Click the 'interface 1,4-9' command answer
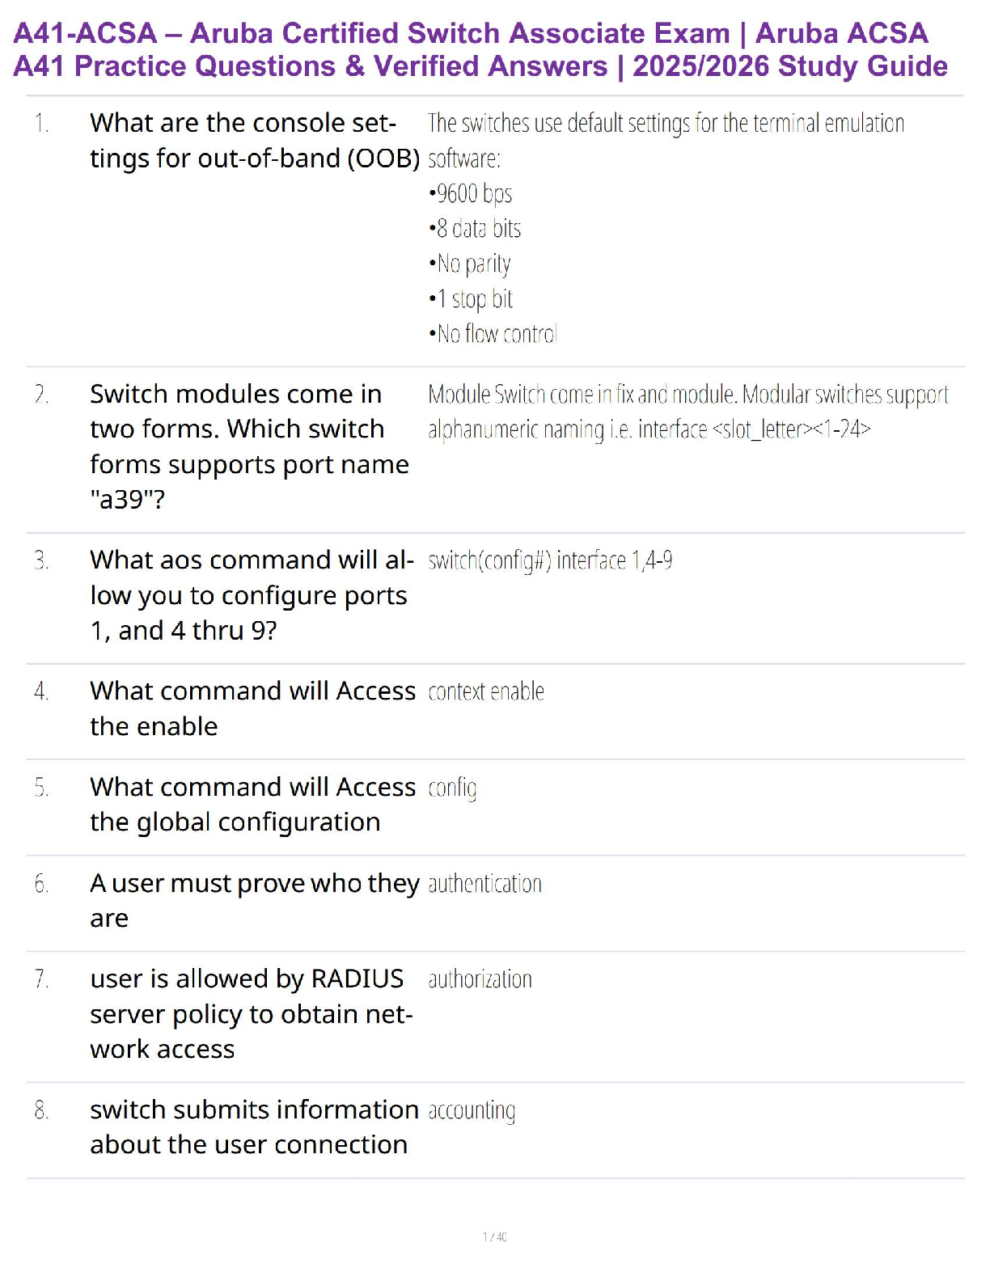The image size is (990, 1281). pyautogui.click(x=550, y=560)
